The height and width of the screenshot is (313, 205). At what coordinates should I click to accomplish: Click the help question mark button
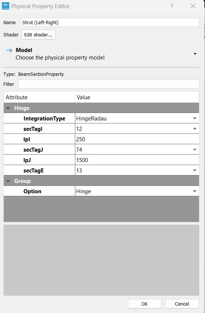pyautogui.click(x=172, y=6)
